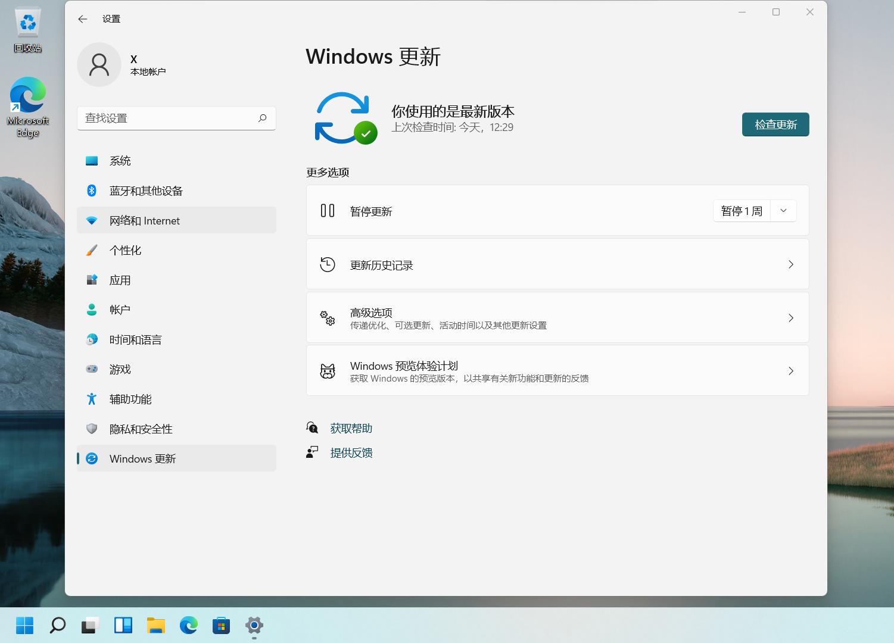Open System settings via the monitor icon

point(91,160)
